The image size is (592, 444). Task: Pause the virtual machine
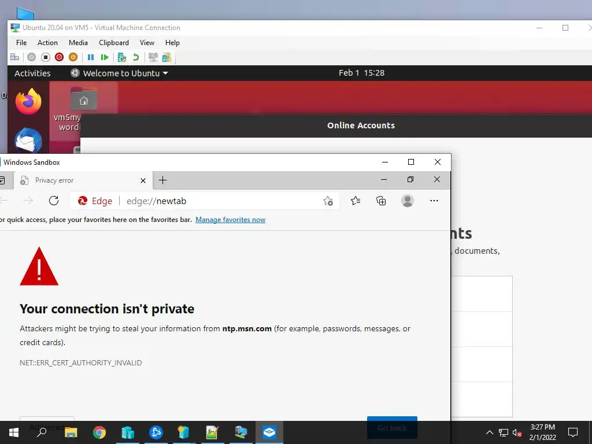[91, 57]
